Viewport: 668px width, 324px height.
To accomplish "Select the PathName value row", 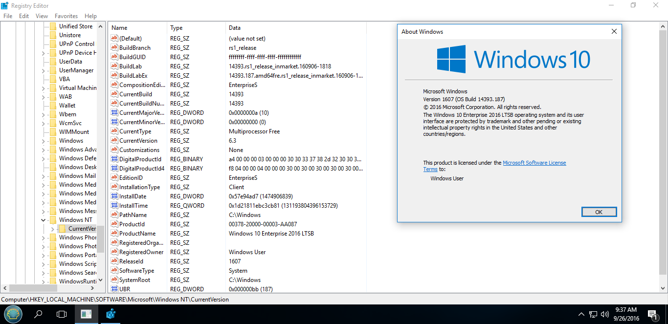I will point(237,215).
